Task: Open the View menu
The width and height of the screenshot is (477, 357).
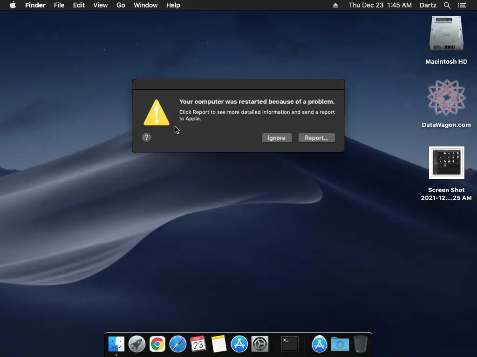Action: [x=101, y=5]
